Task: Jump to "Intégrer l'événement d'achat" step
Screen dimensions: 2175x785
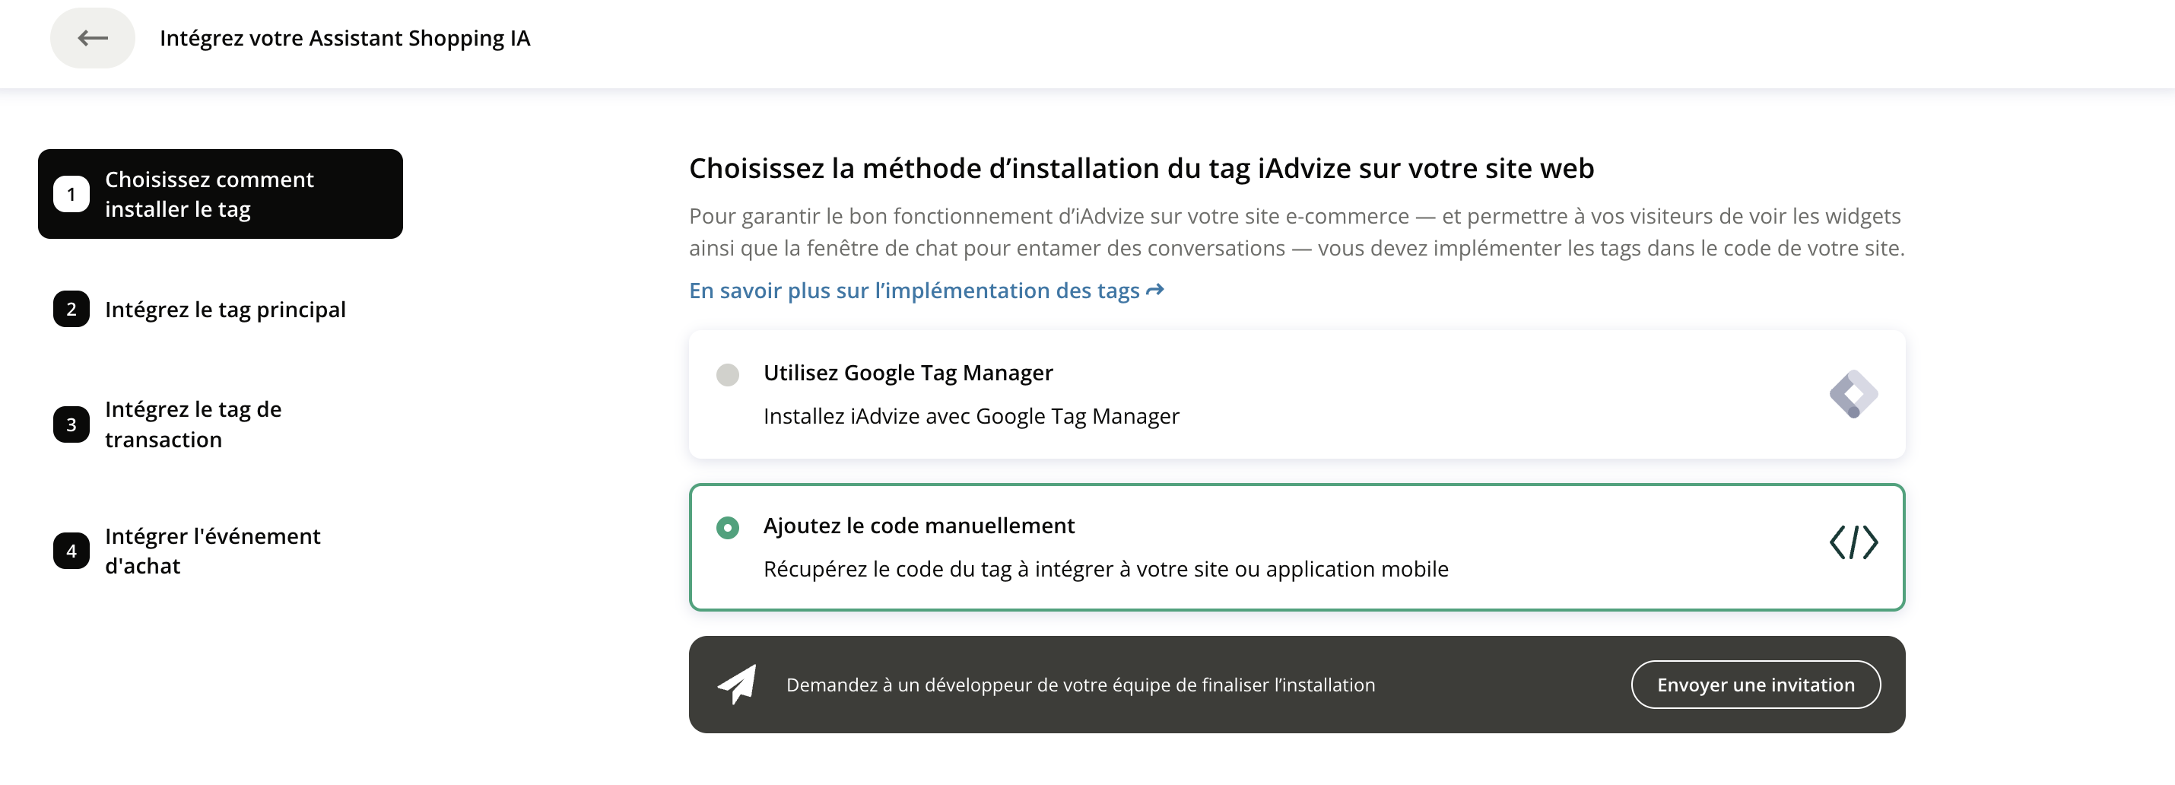Action: pyautogui.click(x=212, y=551)
